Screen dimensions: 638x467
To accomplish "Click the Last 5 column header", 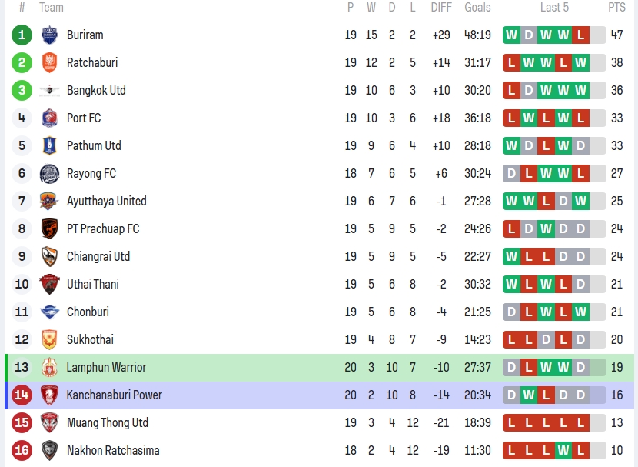I will pyautogui.click(x=554, y=7).
